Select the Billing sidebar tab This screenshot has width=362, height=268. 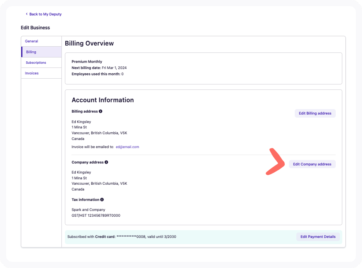[31, 52]
